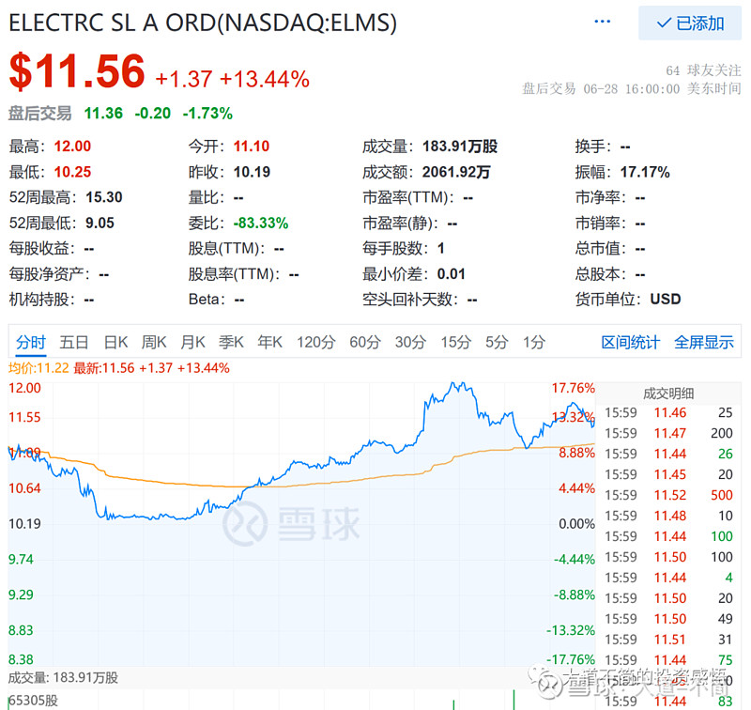Click the 已添加 watchlist button

690,23
